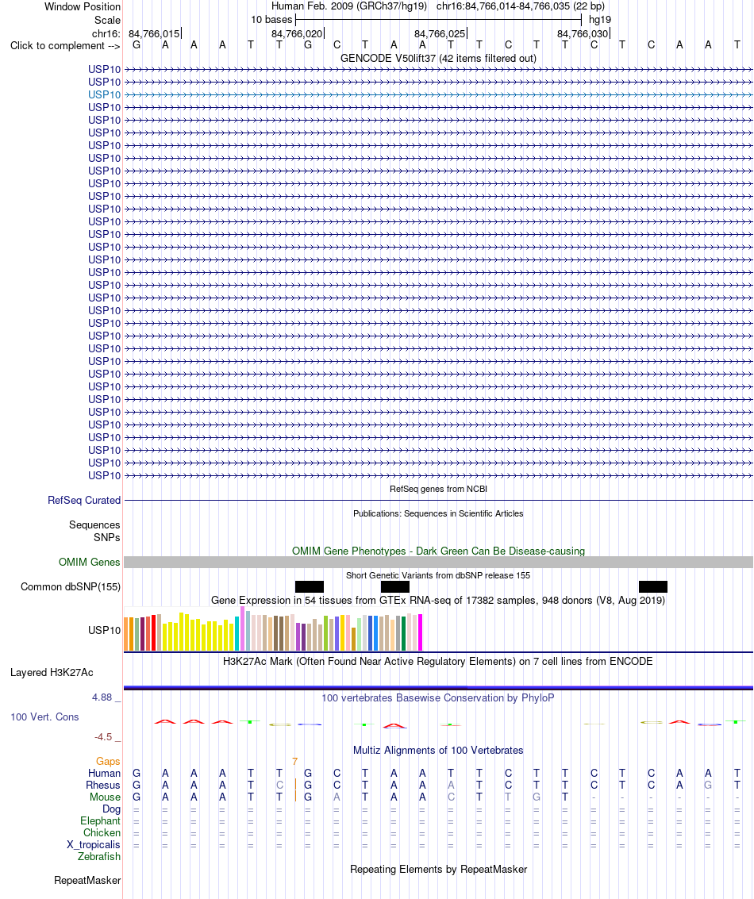
Task: Click 'Human Feb. 2009 (GRCh37/hg19)' header text
Action: (349, 6)
